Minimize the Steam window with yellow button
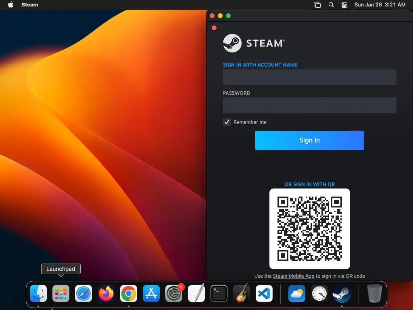413x310 pixels. click(220, 16)
